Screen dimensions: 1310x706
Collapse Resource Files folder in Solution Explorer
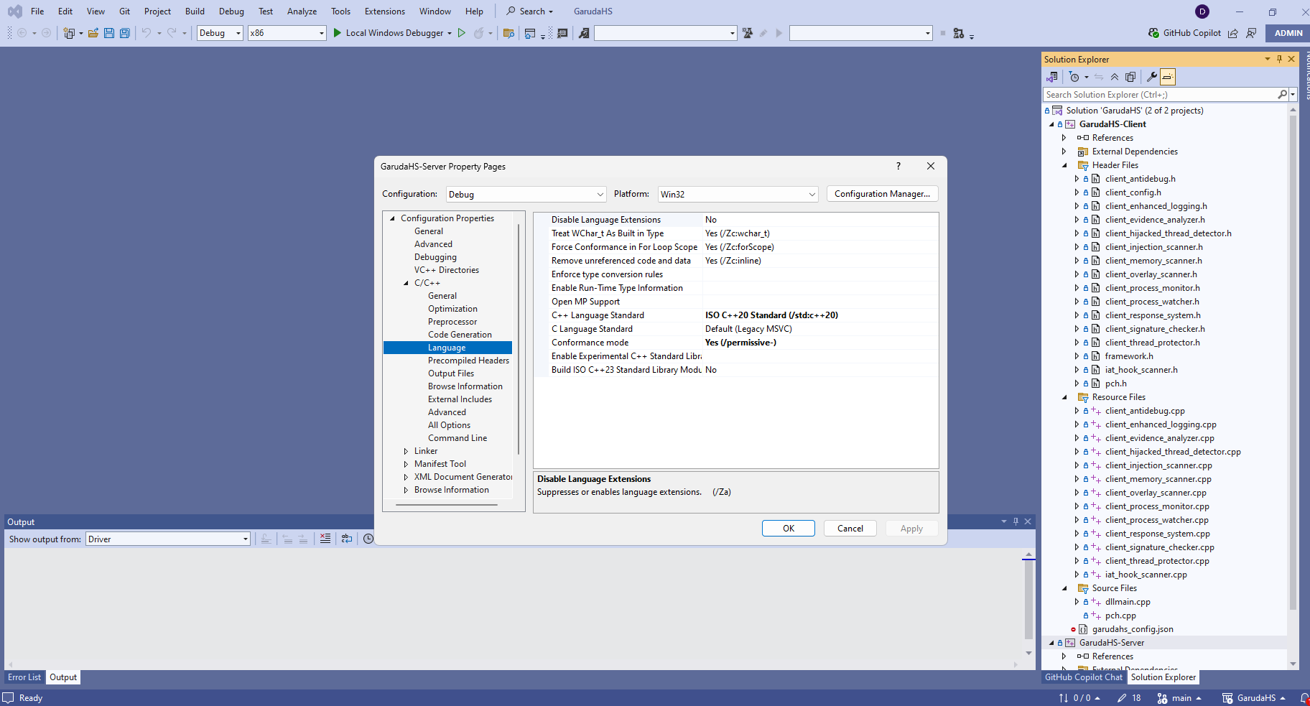[x=1064, y=397]
